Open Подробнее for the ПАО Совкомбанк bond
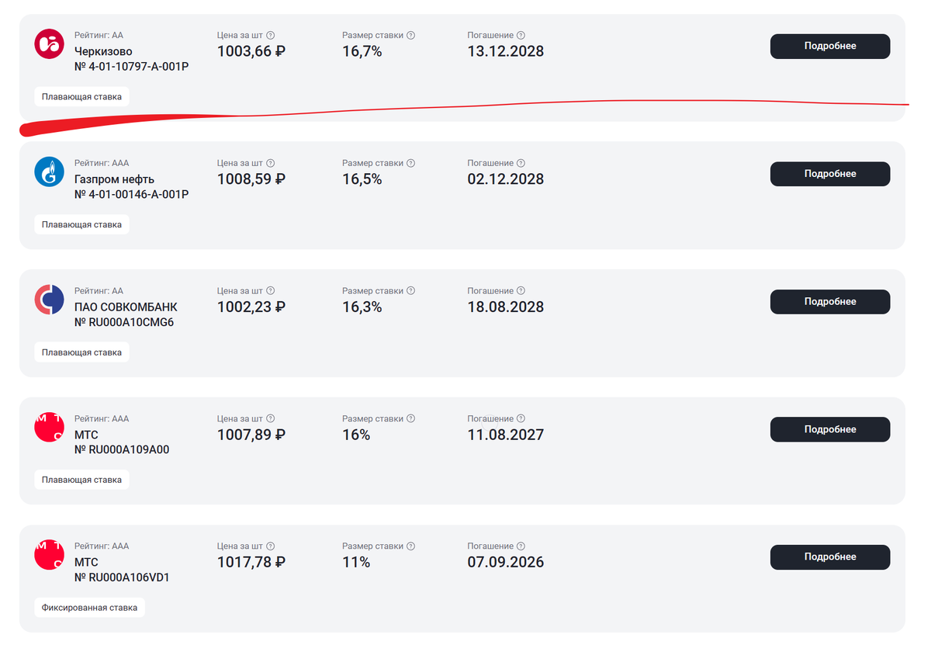This screenshot has height=645, width=931. [x=829, y=301]
